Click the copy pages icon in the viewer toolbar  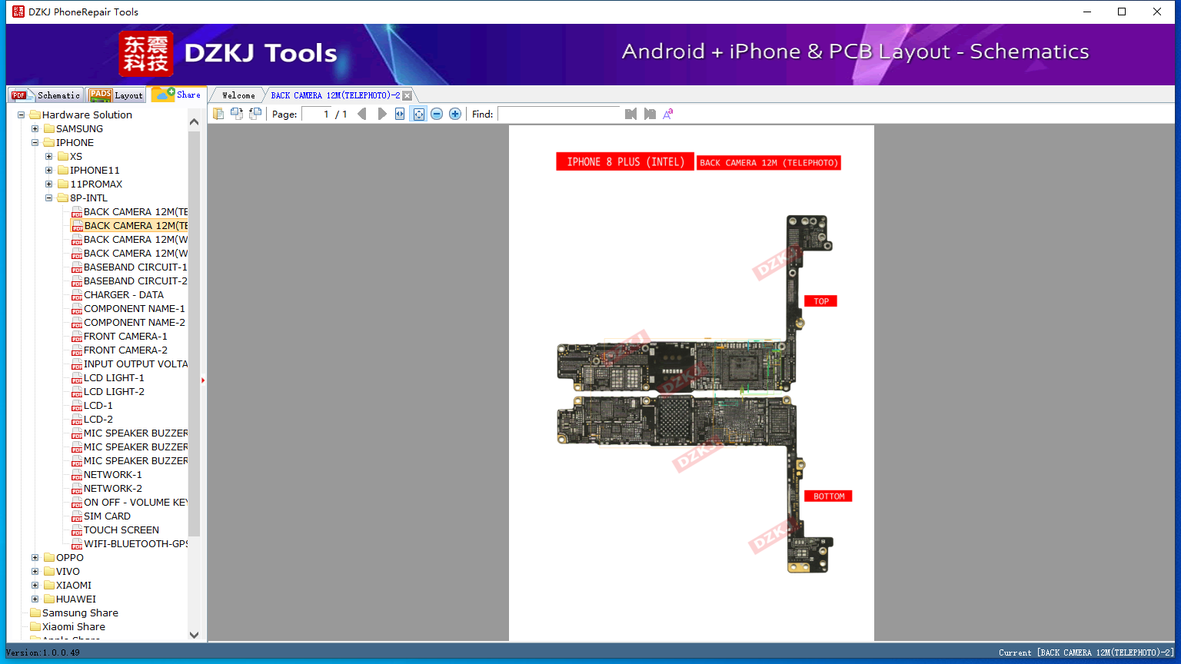(x=218, y=114)
